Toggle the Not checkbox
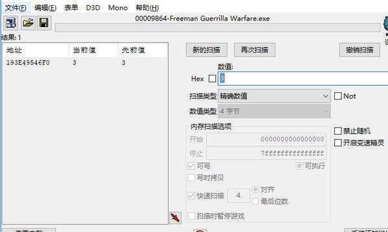The height and width of the screenshot is (232, 388). click(338, 96)
